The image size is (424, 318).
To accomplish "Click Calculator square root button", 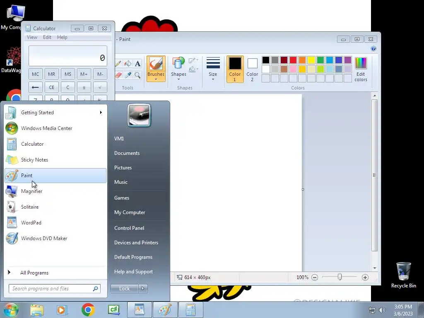I will coord(100,87).
